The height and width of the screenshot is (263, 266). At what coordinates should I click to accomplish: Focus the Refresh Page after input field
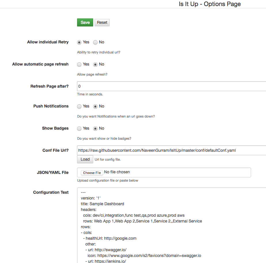click(171, 86)
